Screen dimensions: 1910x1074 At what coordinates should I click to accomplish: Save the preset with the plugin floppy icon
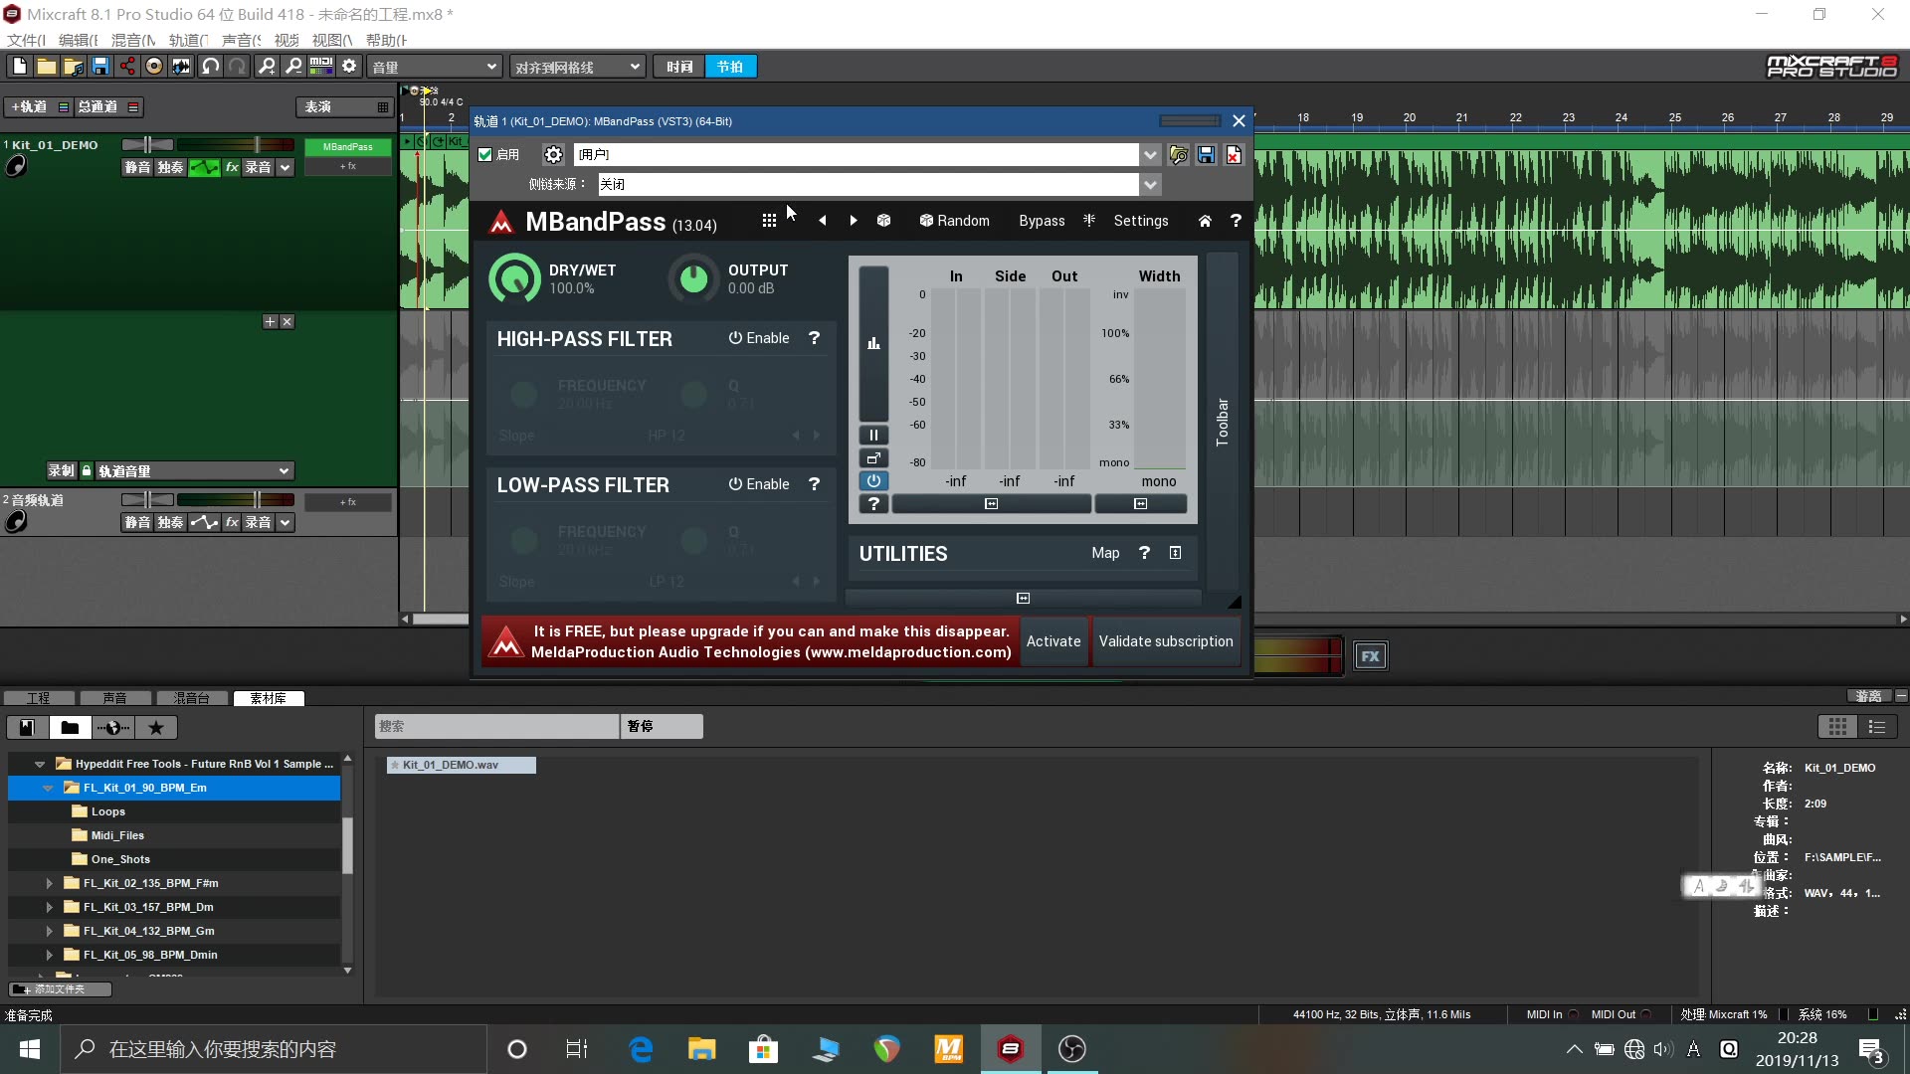pyautogui.click(x=1206, y=154)
